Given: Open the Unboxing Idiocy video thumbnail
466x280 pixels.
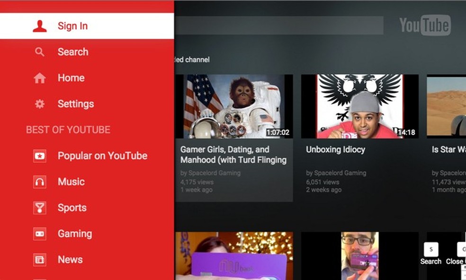Looking at the screenshot, I should click(360, 106).
